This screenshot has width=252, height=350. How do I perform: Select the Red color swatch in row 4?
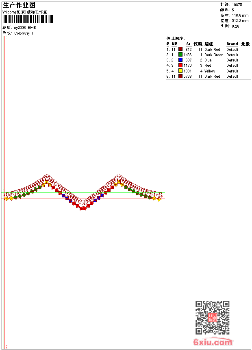(x=180, y=65)
